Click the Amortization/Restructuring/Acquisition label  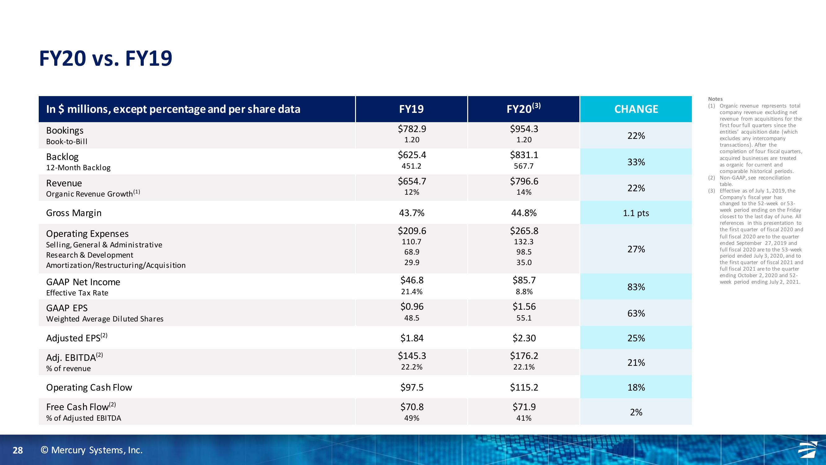pyautogui.click(x=116, y=265)
